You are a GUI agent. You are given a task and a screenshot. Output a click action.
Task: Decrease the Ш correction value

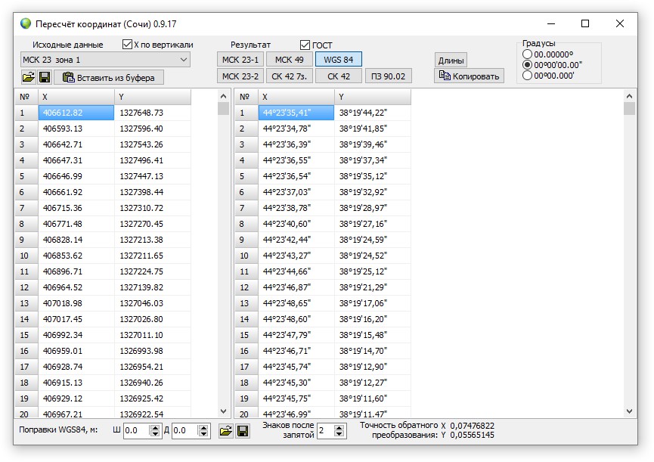pos(155,434)
